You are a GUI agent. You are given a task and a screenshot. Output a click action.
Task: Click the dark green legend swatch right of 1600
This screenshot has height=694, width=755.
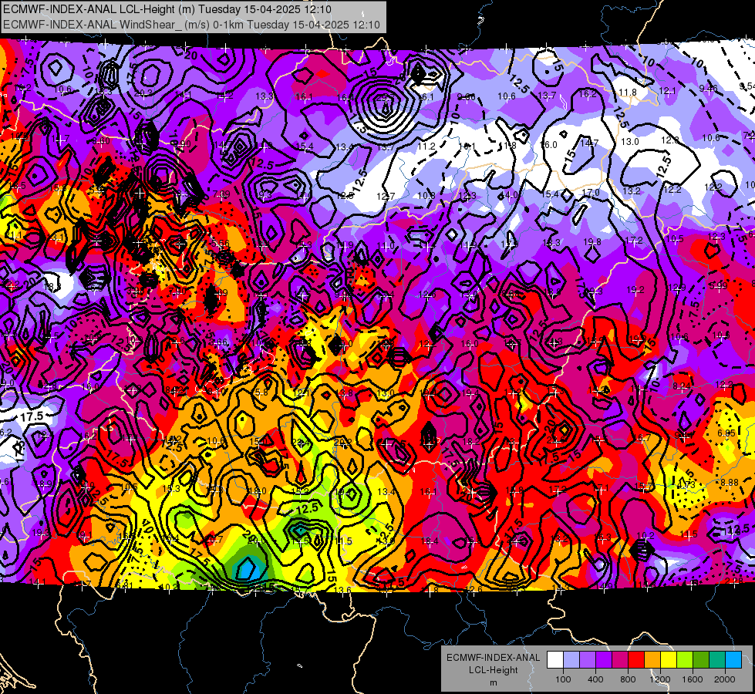(701, 660)
